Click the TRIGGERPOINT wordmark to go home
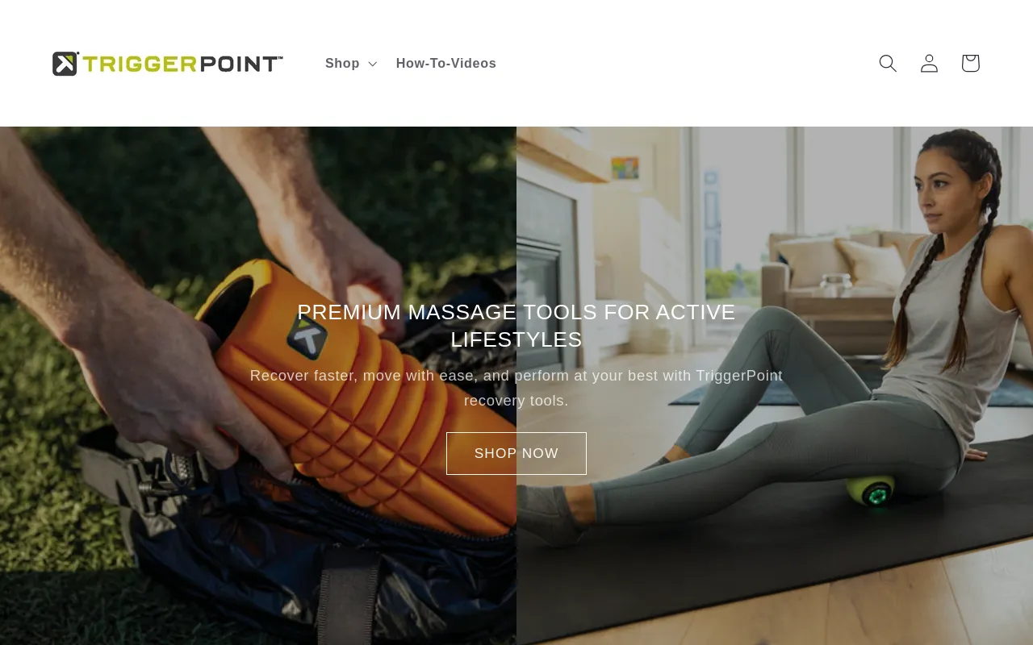Viewport: 1033px width, 645px height. 182,64
